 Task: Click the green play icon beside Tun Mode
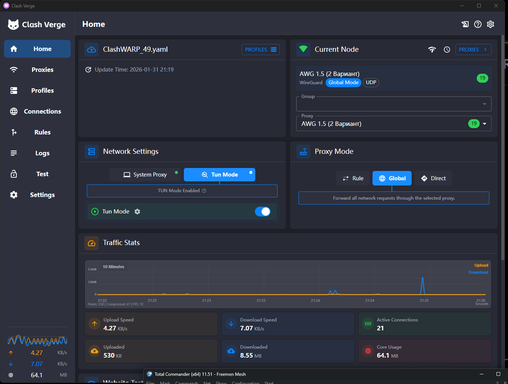95,212
